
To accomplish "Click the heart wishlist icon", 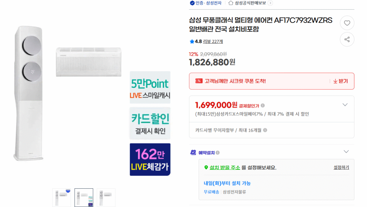I will 347,23.
